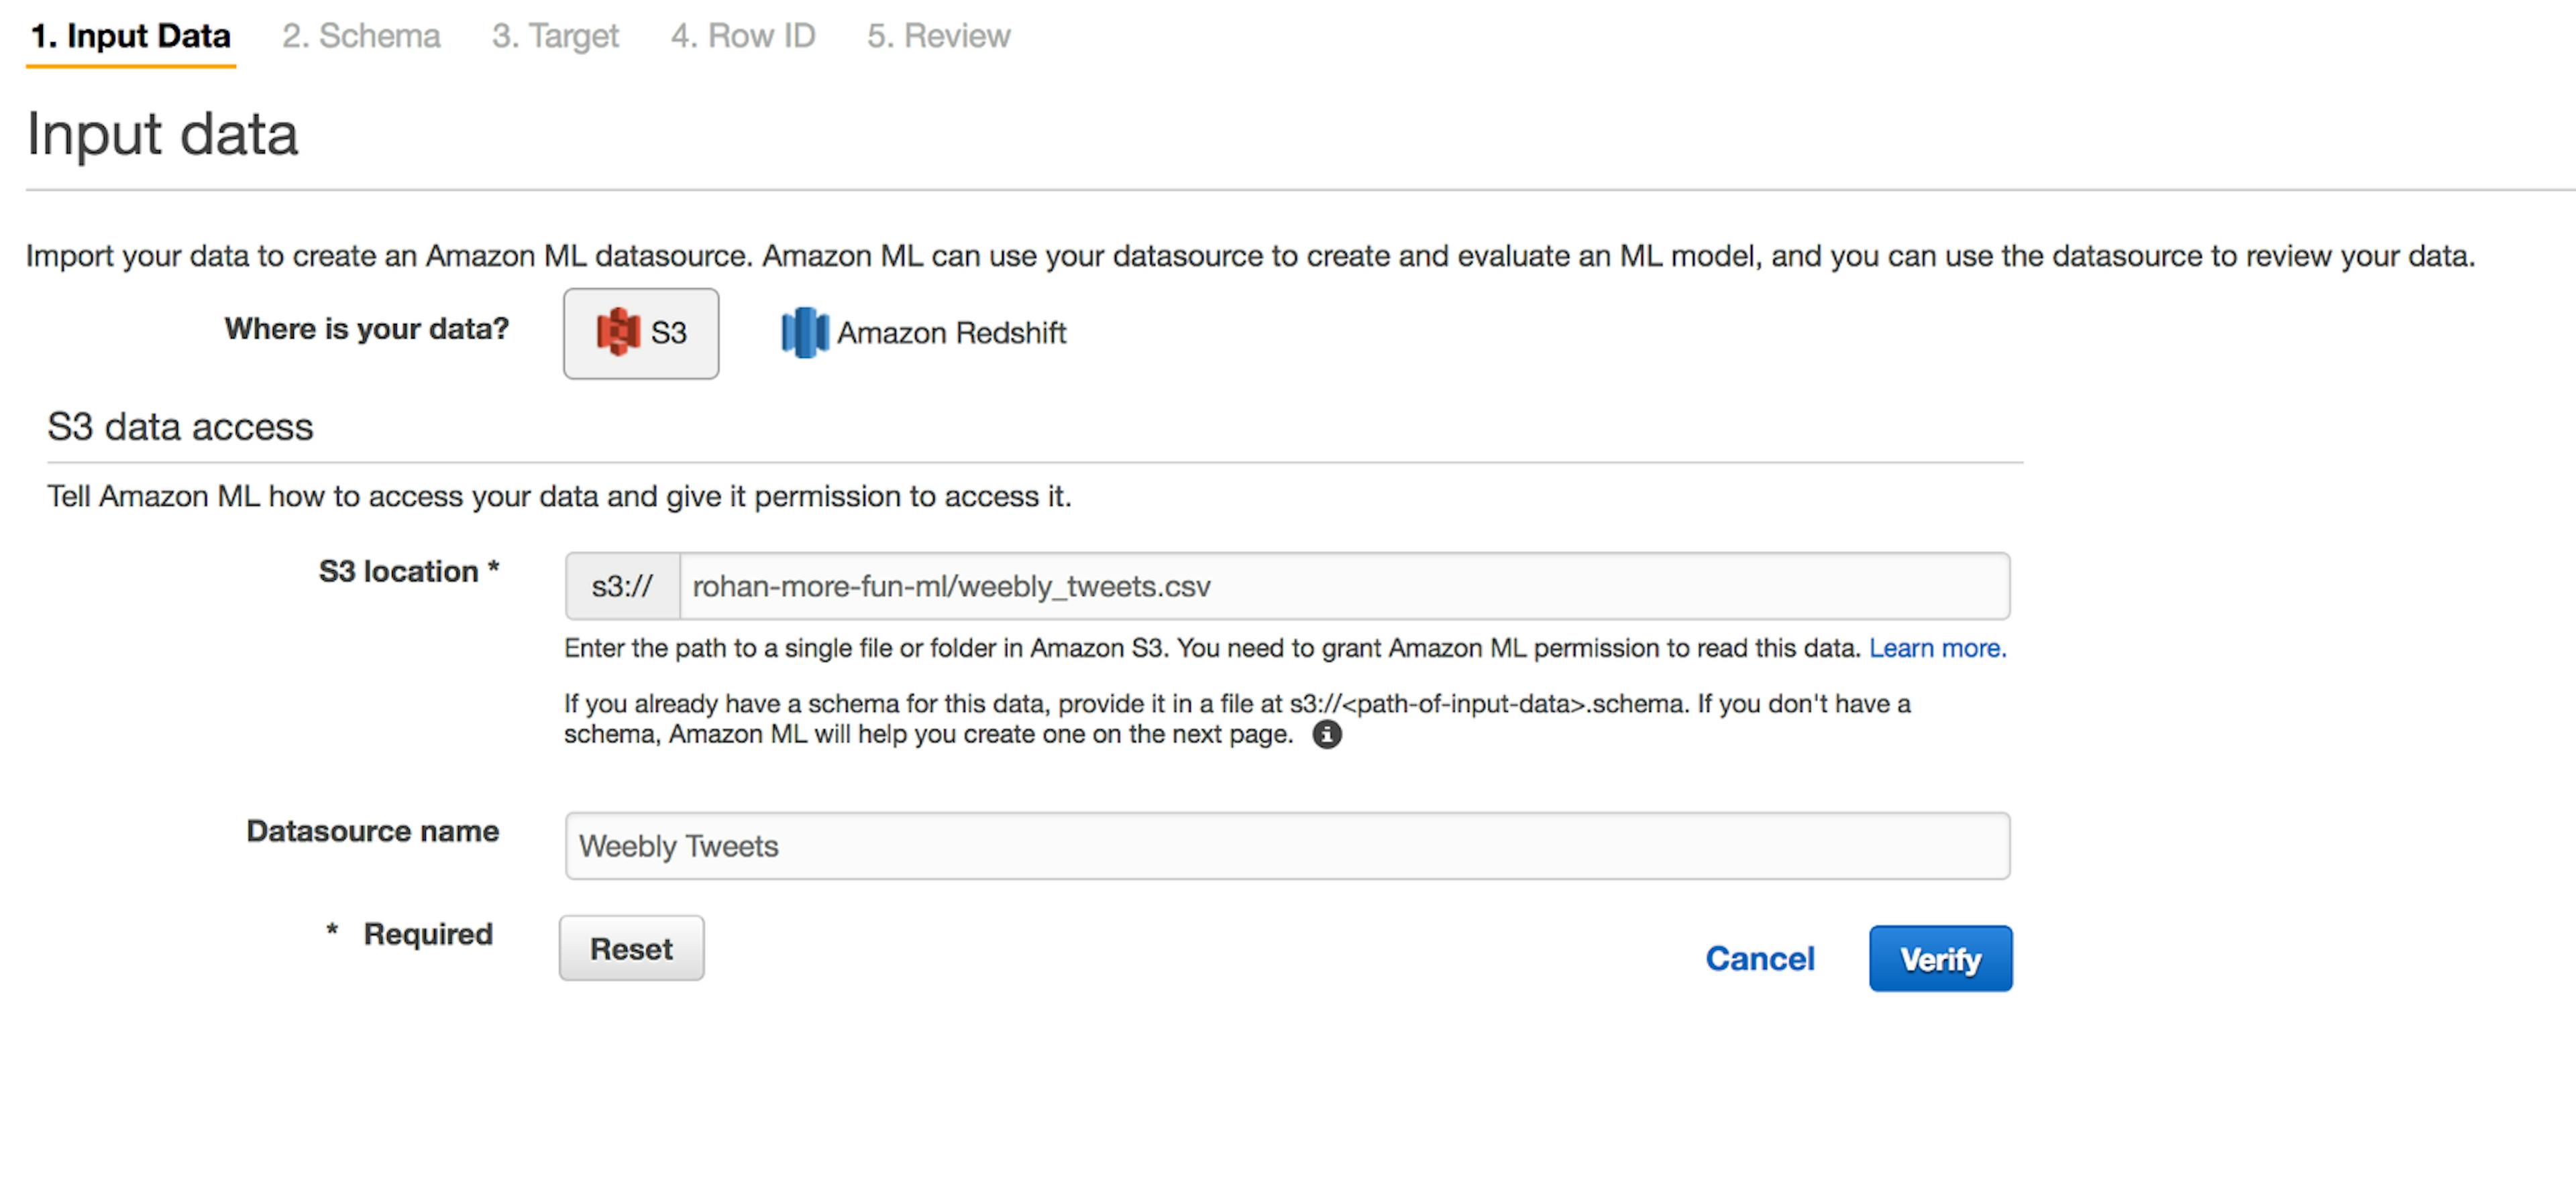Switch to the Input Data step tab
The image size is (2576, 1200).
(x=131, y=36)
